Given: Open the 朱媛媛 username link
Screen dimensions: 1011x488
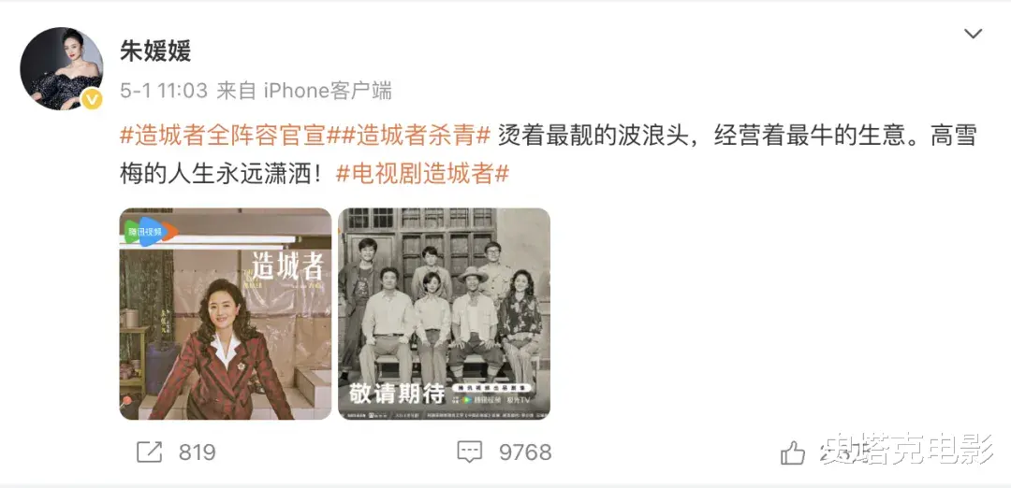Looking at the screenshot, I should tap(155, 50).
